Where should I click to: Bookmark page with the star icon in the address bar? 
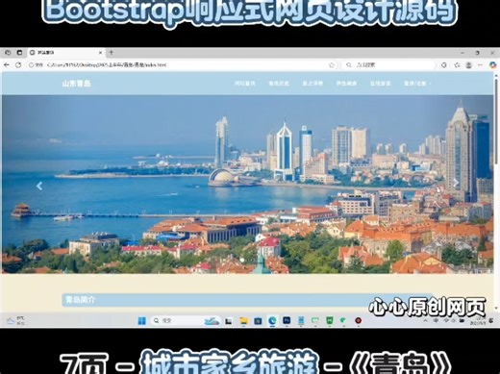pos(332,65)
